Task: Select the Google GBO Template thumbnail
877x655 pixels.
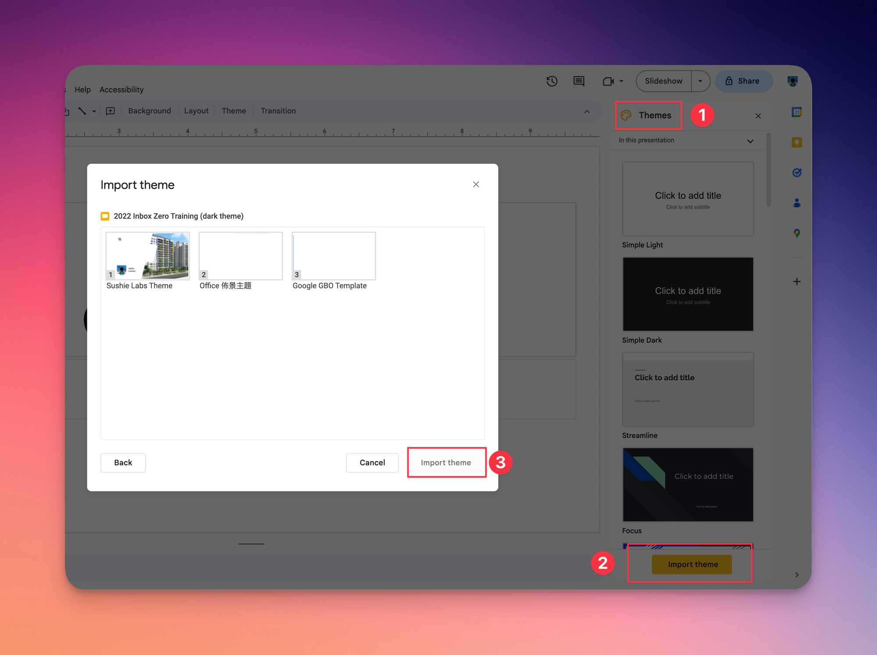Action: tap(334, 256)
